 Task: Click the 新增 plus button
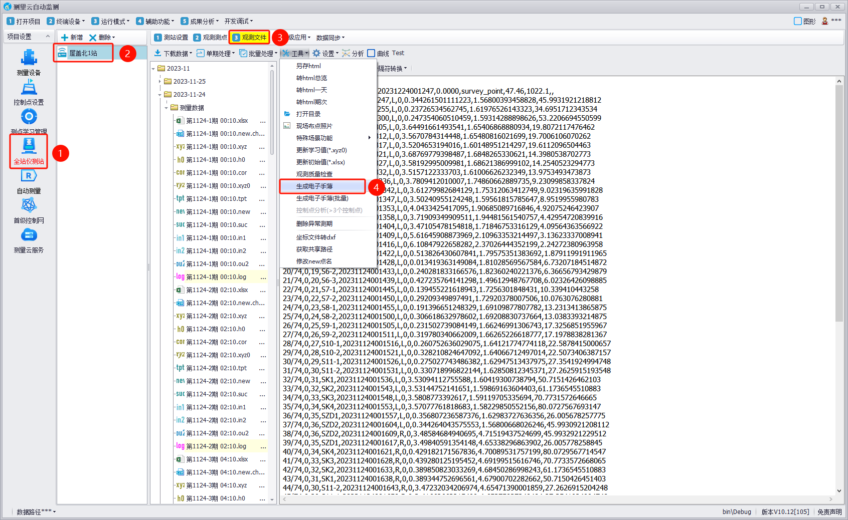click(x=65, y=38)
